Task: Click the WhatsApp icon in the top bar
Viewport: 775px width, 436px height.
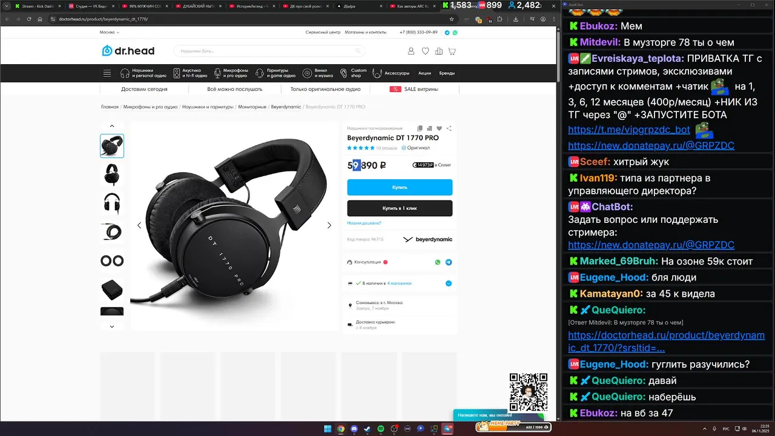Action: (x=455, y=33)
